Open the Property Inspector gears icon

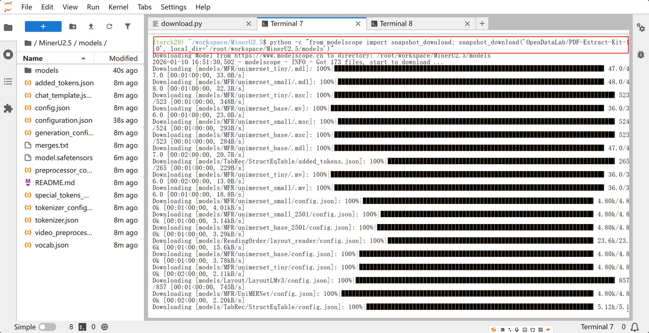coord(641,27)
